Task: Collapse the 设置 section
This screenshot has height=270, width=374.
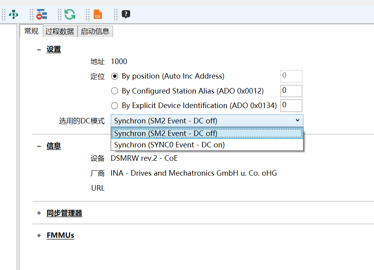Action: point(39,50)
